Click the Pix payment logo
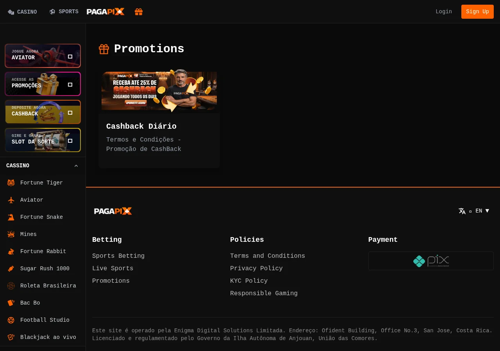This screenshot has height=351, width=500. 431,261
